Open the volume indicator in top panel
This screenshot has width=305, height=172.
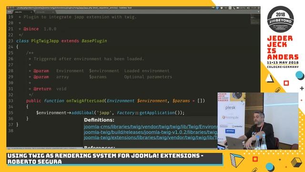248,8
